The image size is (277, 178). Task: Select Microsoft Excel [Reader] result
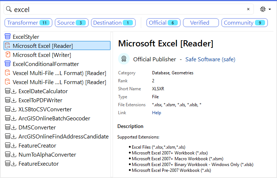57,46
